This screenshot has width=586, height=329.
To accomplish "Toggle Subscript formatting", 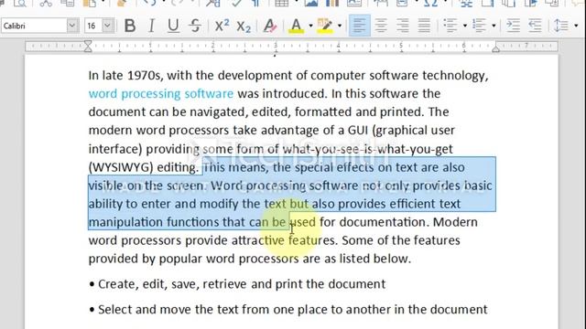I will click(x=244, y=27).
